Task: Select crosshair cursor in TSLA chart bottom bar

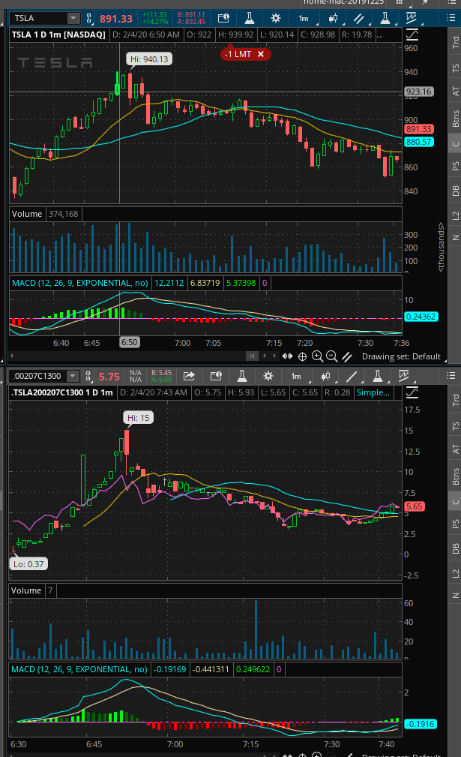Action: coord(302,356)
